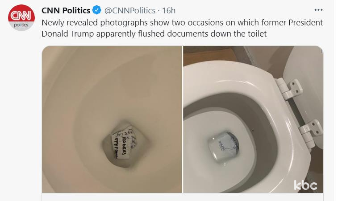Open the tweet via the 16h timestamp

pyautogui.click(x=169, y=11)
